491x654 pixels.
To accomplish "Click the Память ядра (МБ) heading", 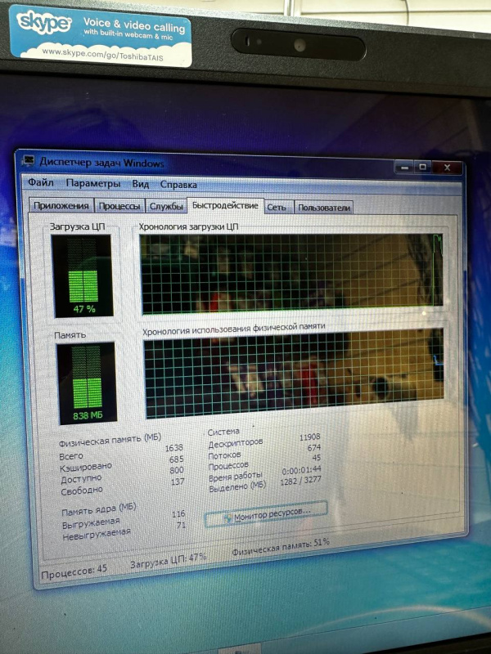I will click(99, 508).
